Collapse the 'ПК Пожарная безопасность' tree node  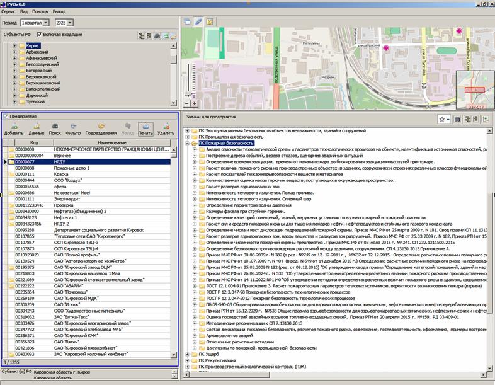[187, 143]
